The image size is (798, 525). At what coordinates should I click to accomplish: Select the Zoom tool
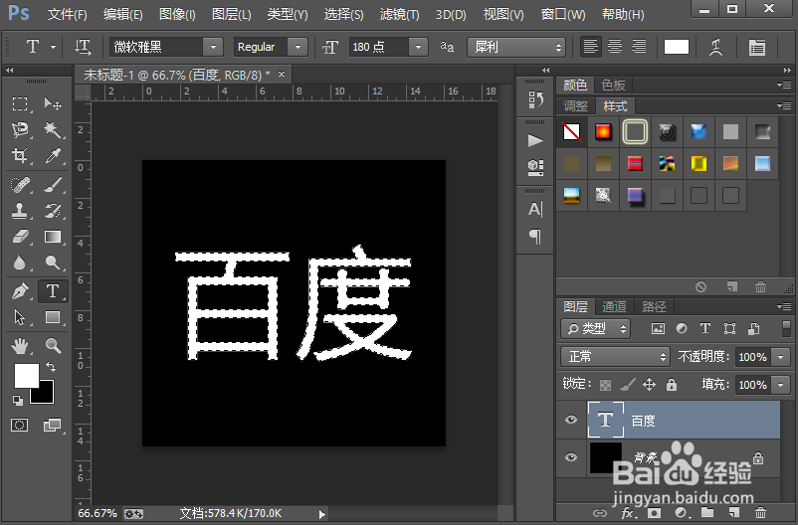53,346
